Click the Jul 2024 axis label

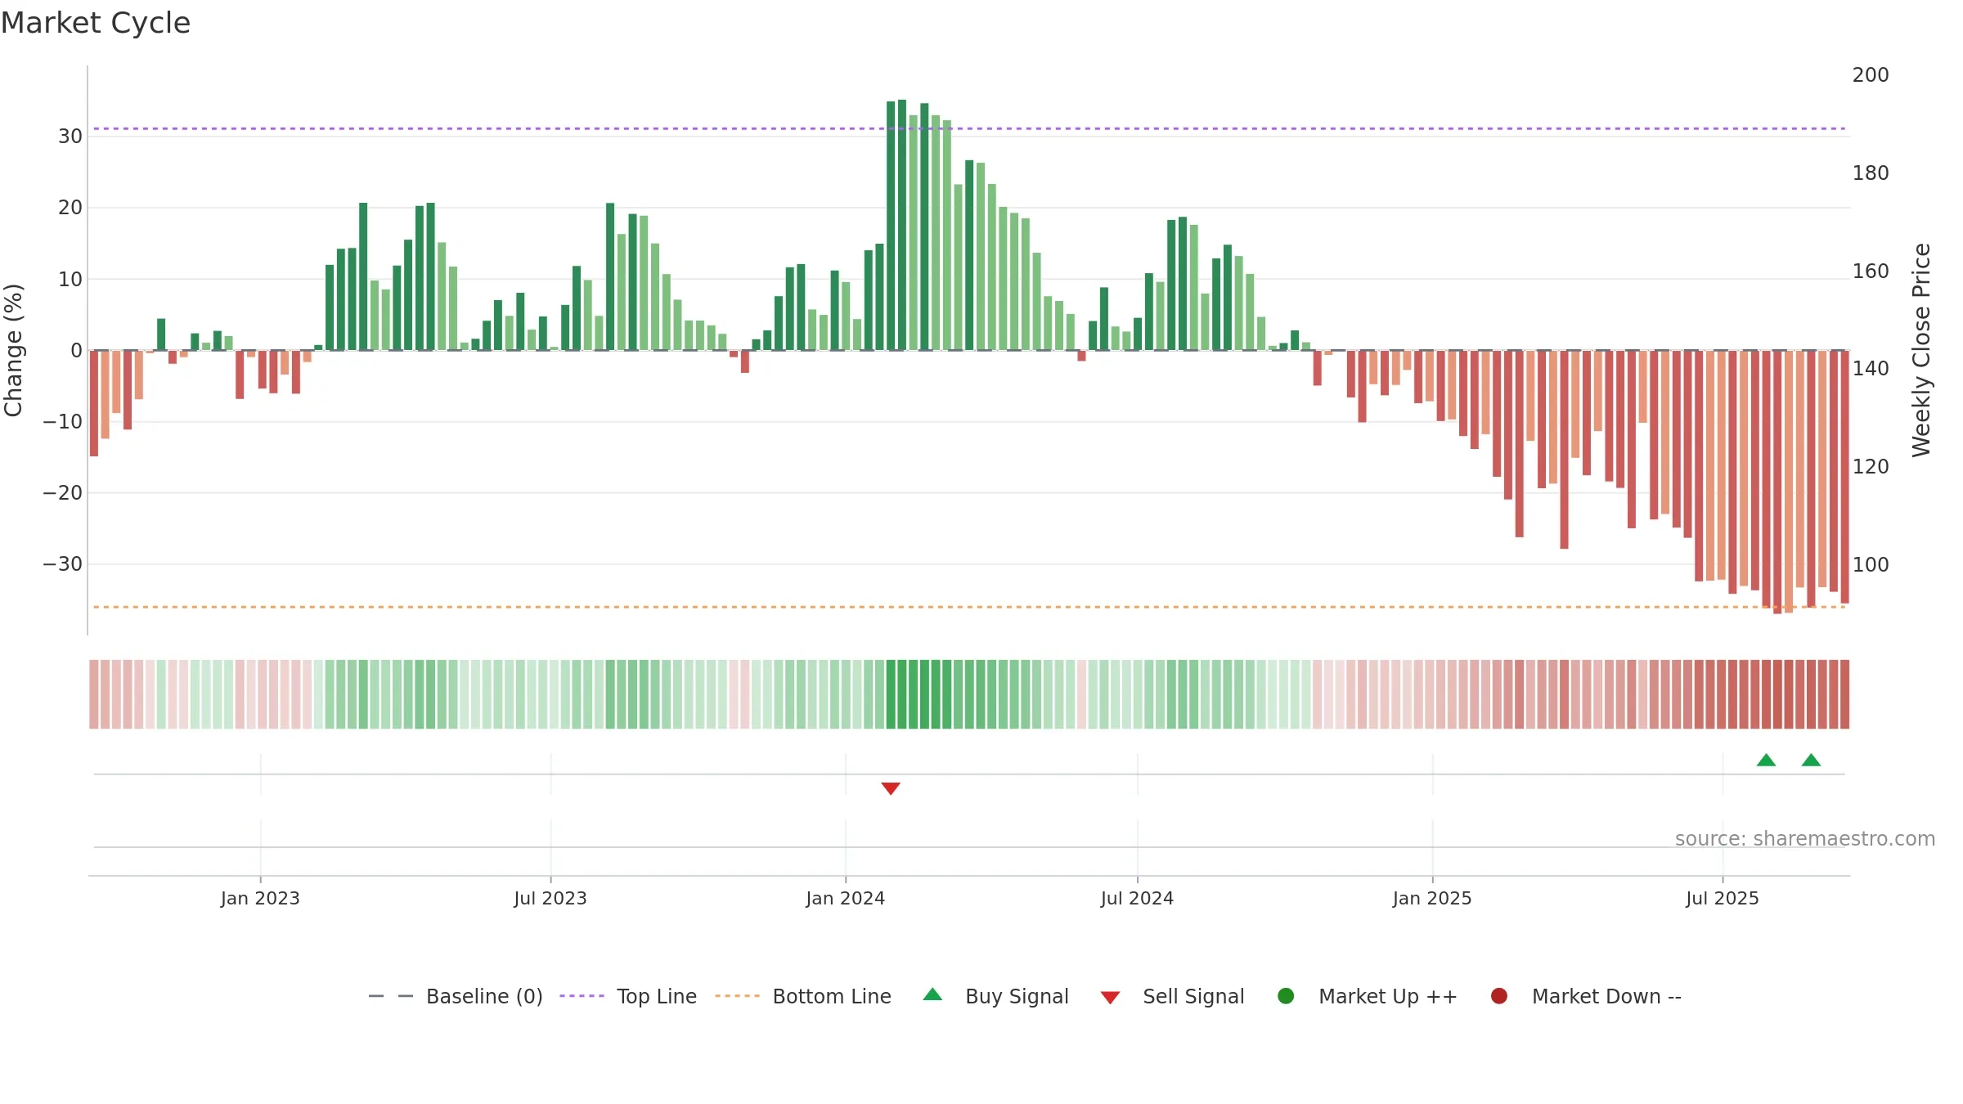pos(1137,899)
